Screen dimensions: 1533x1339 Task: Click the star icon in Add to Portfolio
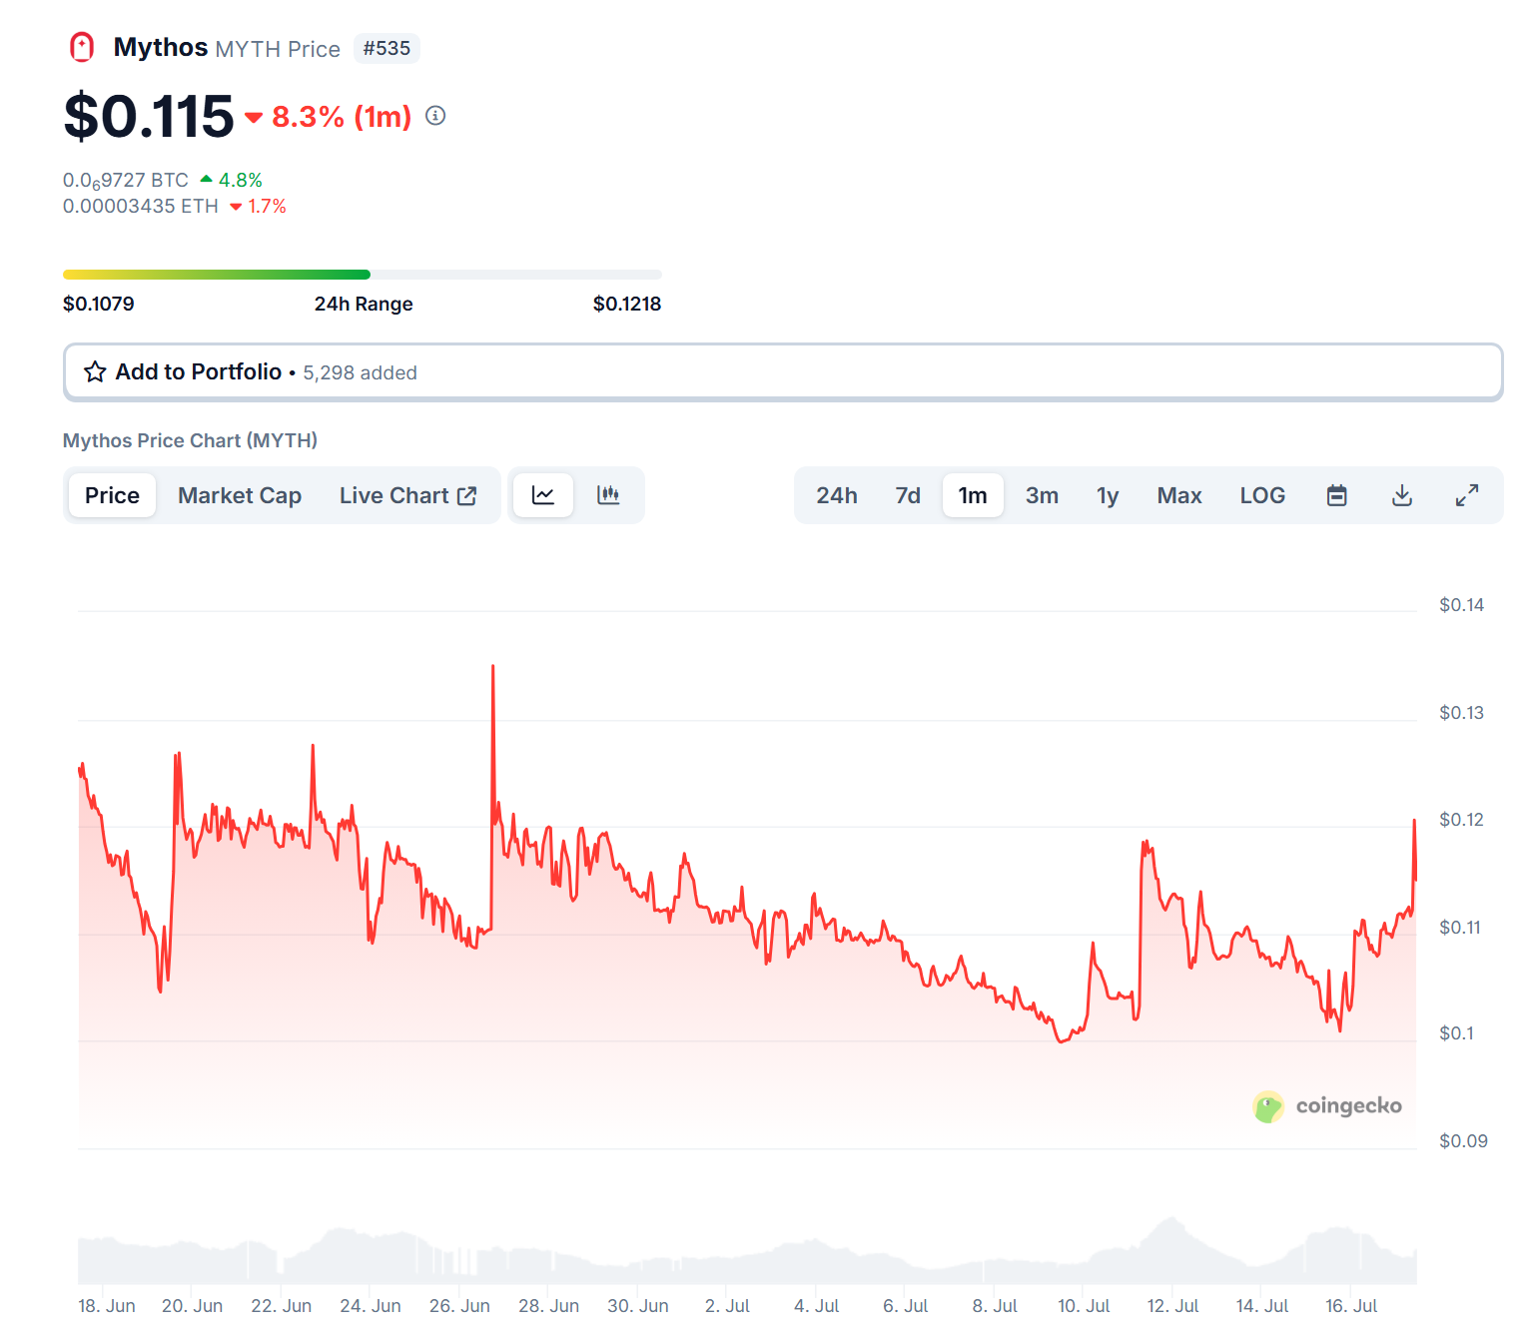(95, 372)
